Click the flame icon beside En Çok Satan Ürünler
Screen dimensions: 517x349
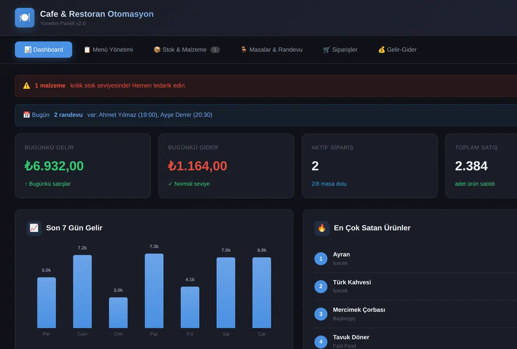(x=322, y=228)
